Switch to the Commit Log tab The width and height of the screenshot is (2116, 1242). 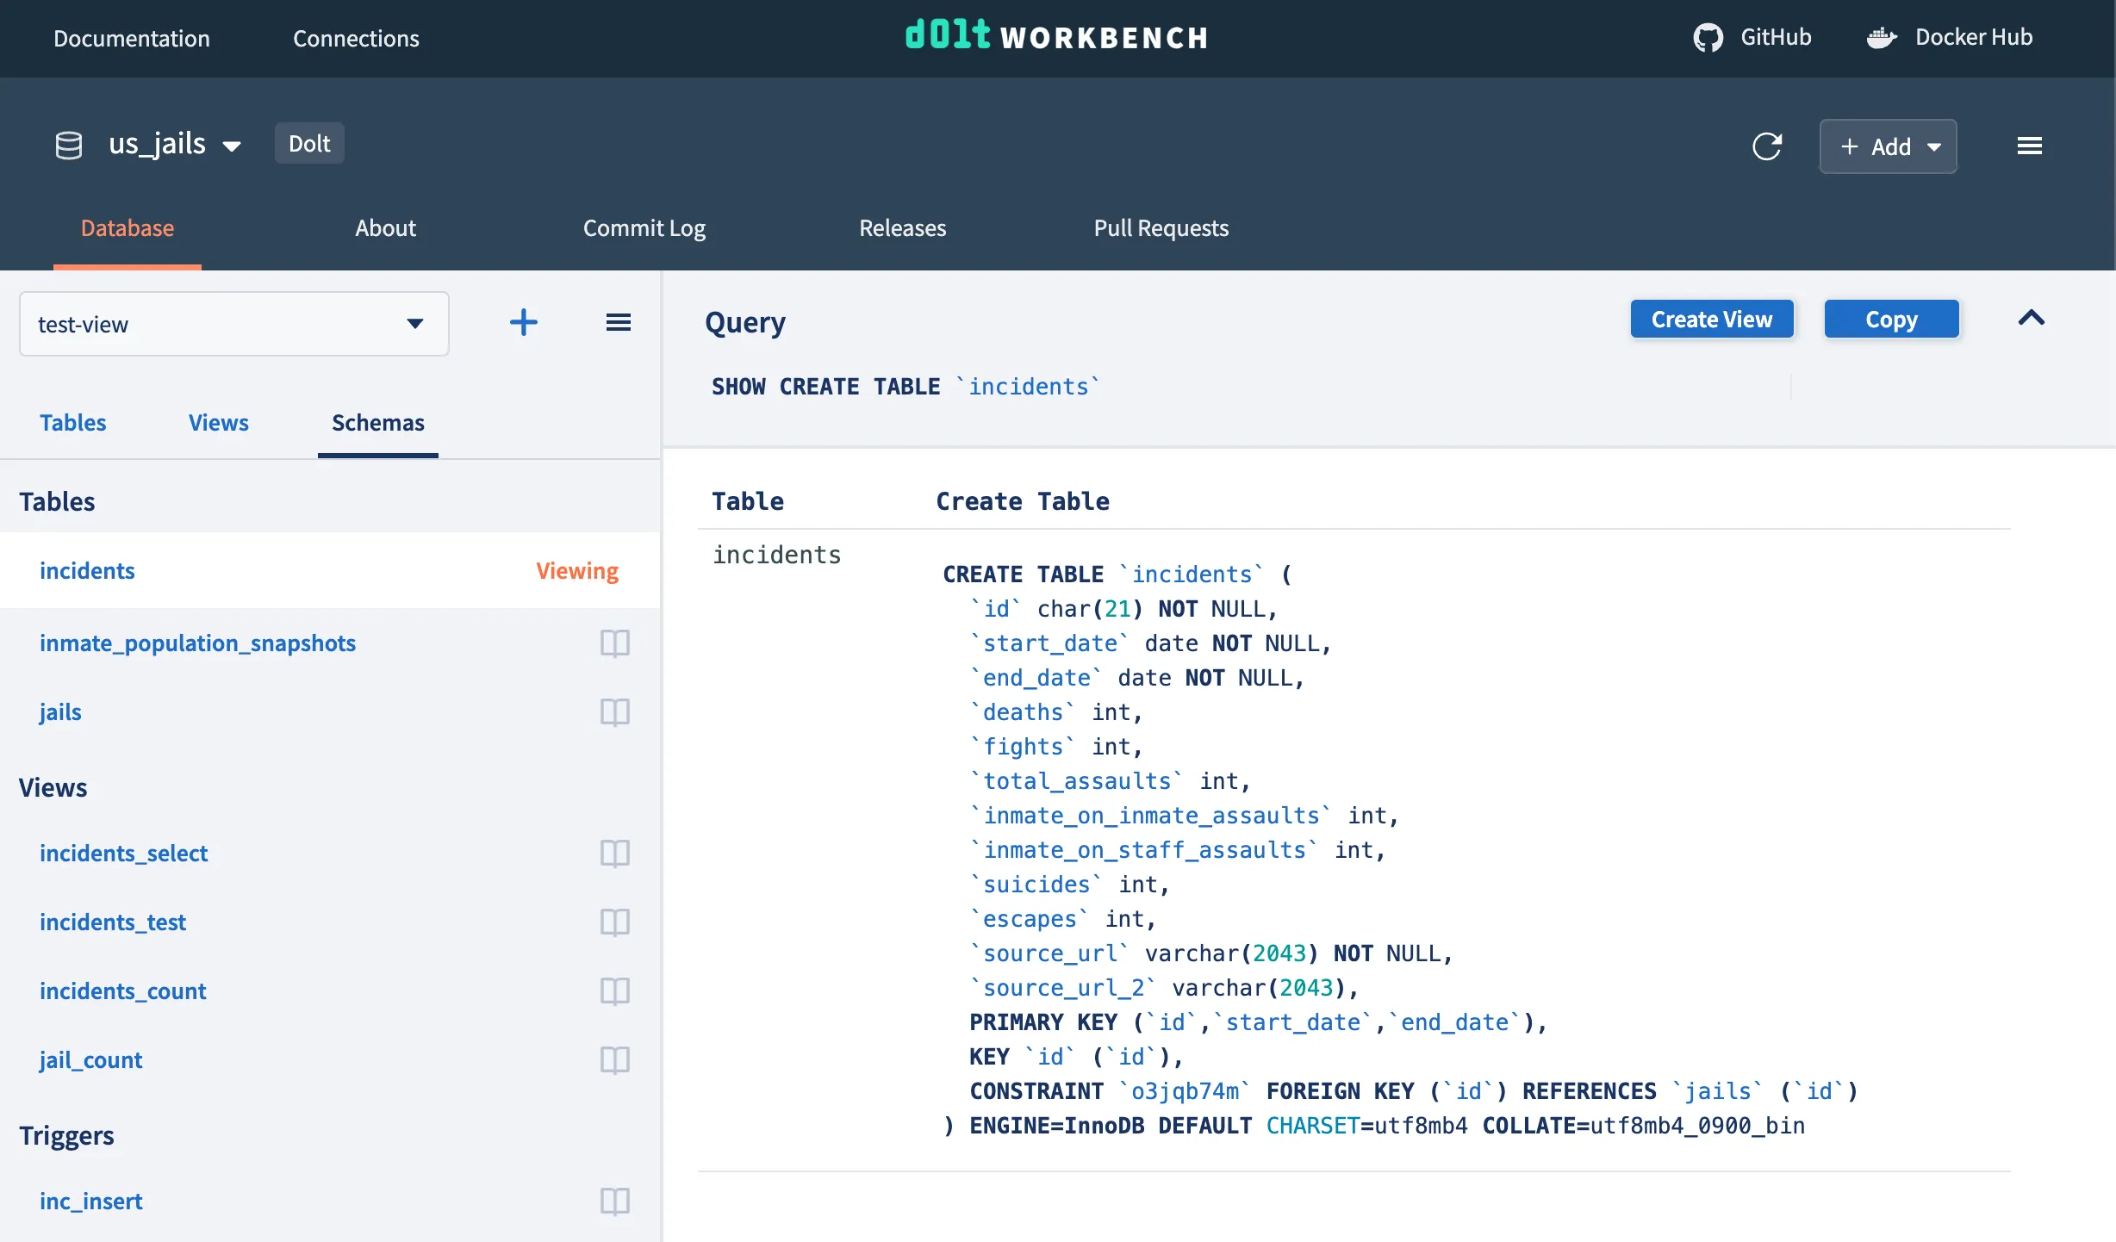[644, 228]
